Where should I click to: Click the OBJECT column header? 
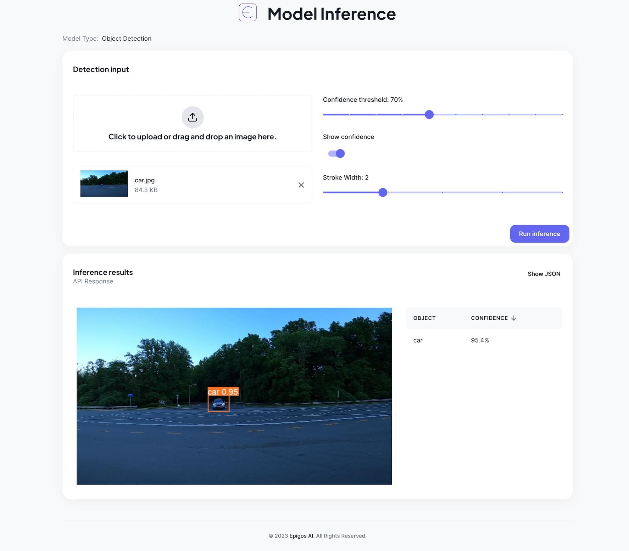424,318
